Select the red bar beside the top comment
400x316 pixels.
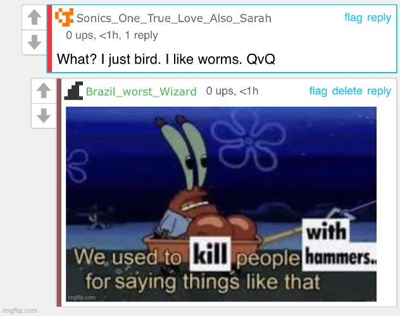50,39
